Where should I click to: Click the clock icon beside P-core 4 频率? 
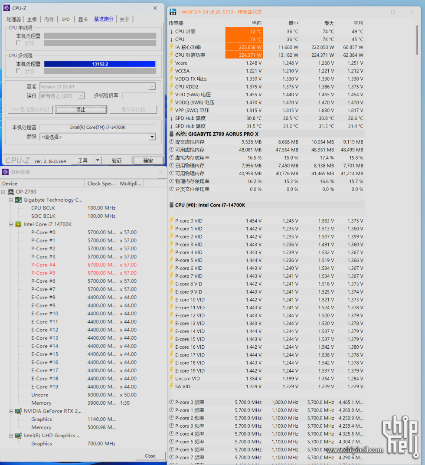tap(171, 434)
